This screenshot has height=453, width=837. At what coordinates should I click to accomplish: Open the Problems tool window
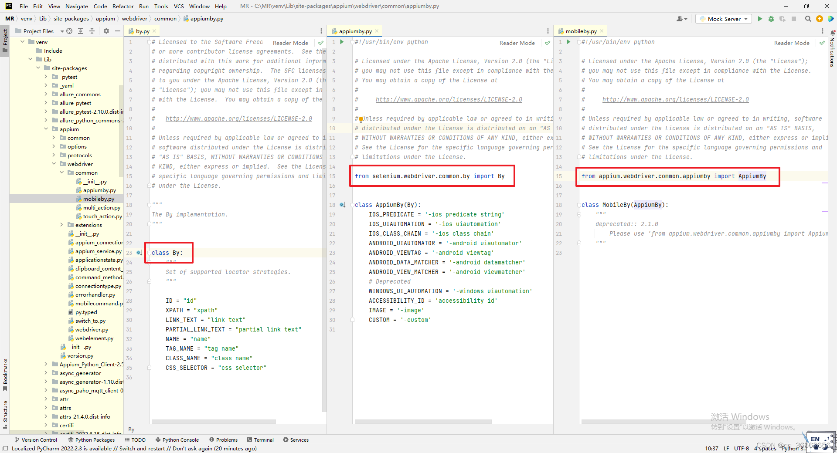(x=223, y=440)
